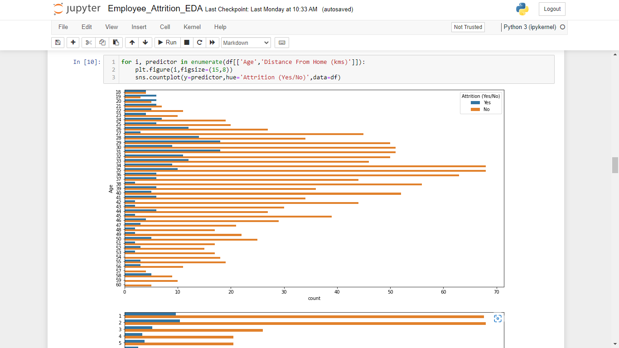
Task: Open the command palette keyboard icon
Action: tap(281, 42)
